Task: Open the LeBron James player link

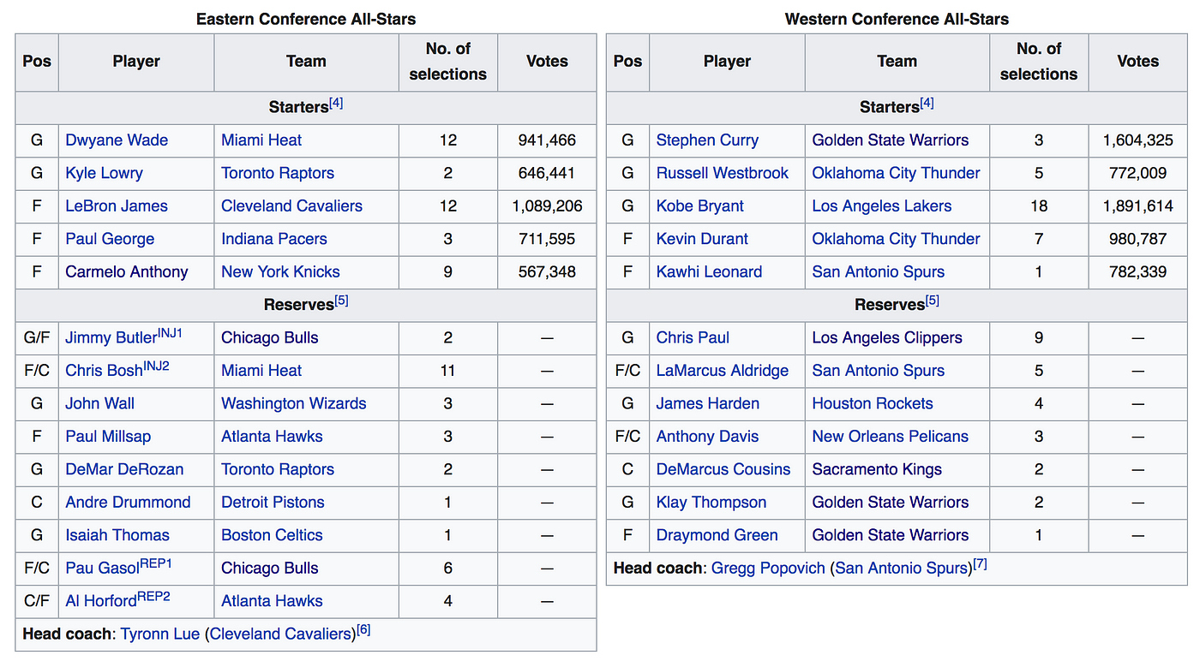Action: (117, 206)
